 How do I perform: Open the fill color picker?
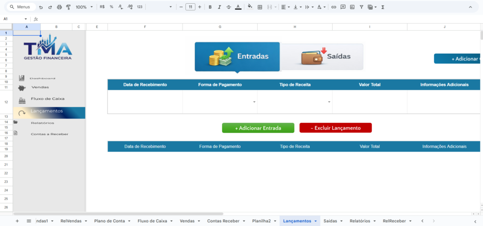click(x=250, y=7)
